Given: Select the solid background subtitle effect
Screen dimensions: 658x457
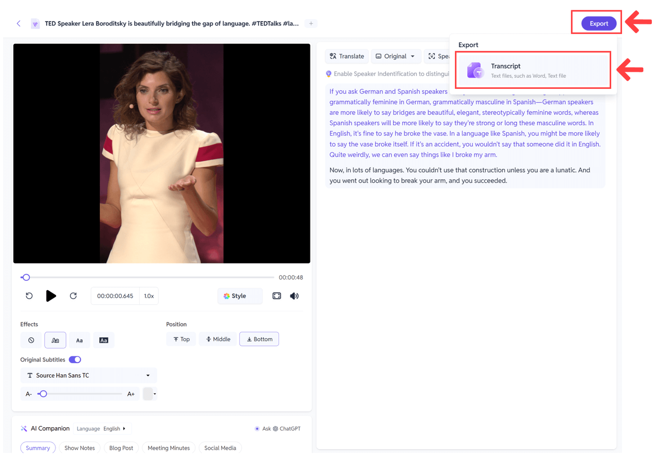Looking at the screenshot, I should point(103,340).
